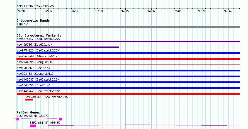Select the blue nsv1053369 variant bar
This screenshot has height=129, width=248.
click(x=128, y=71)
